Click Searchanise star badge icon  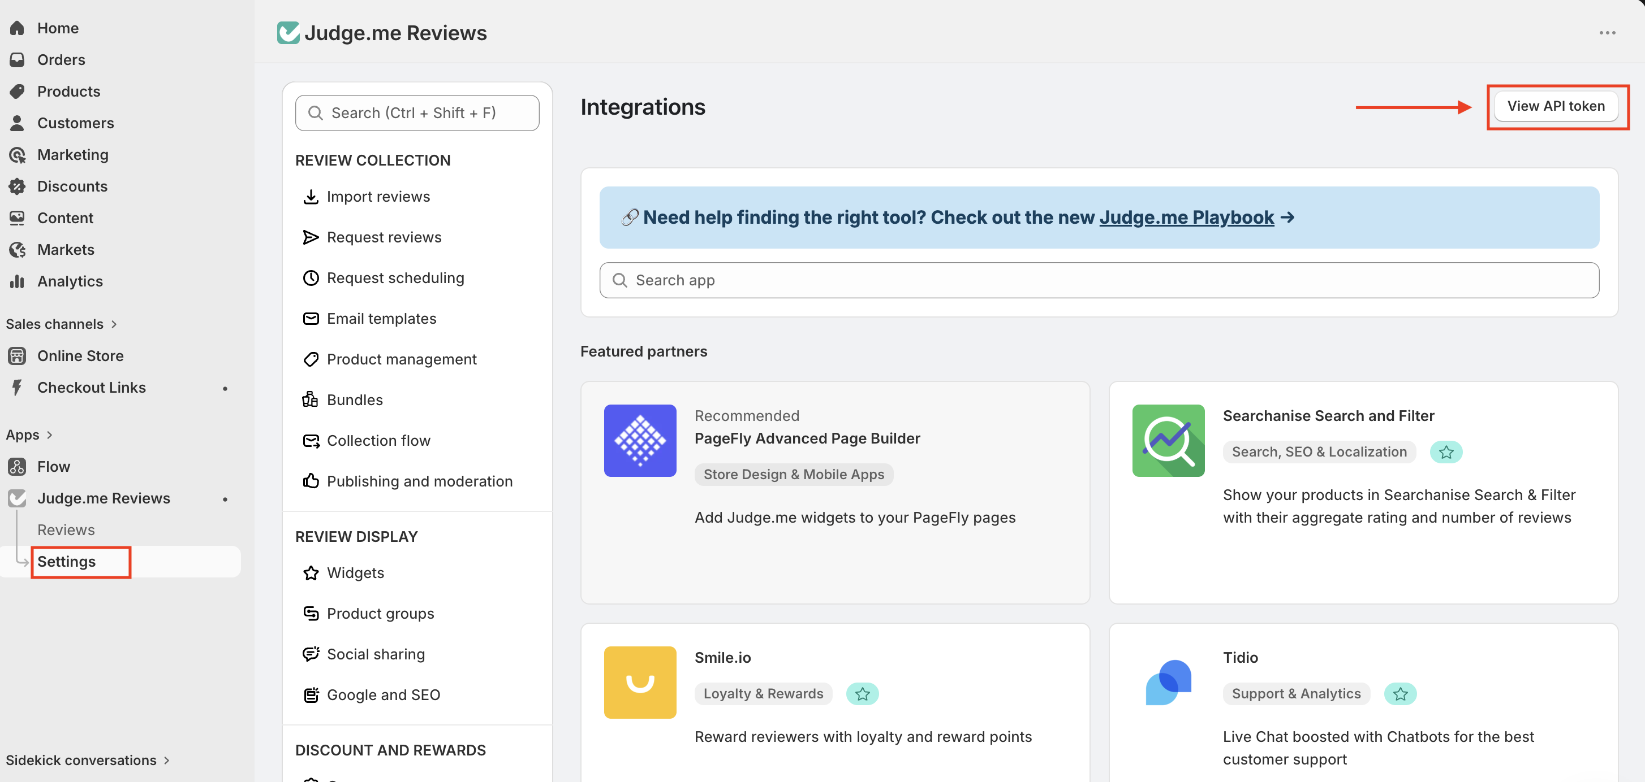[1446, 452]
